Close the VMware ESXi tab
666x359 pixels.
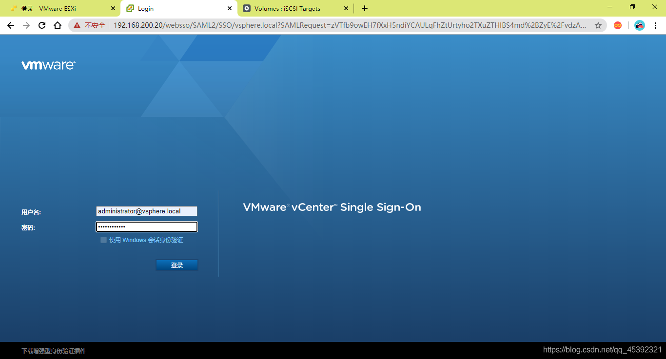click(x=113, y=8)
